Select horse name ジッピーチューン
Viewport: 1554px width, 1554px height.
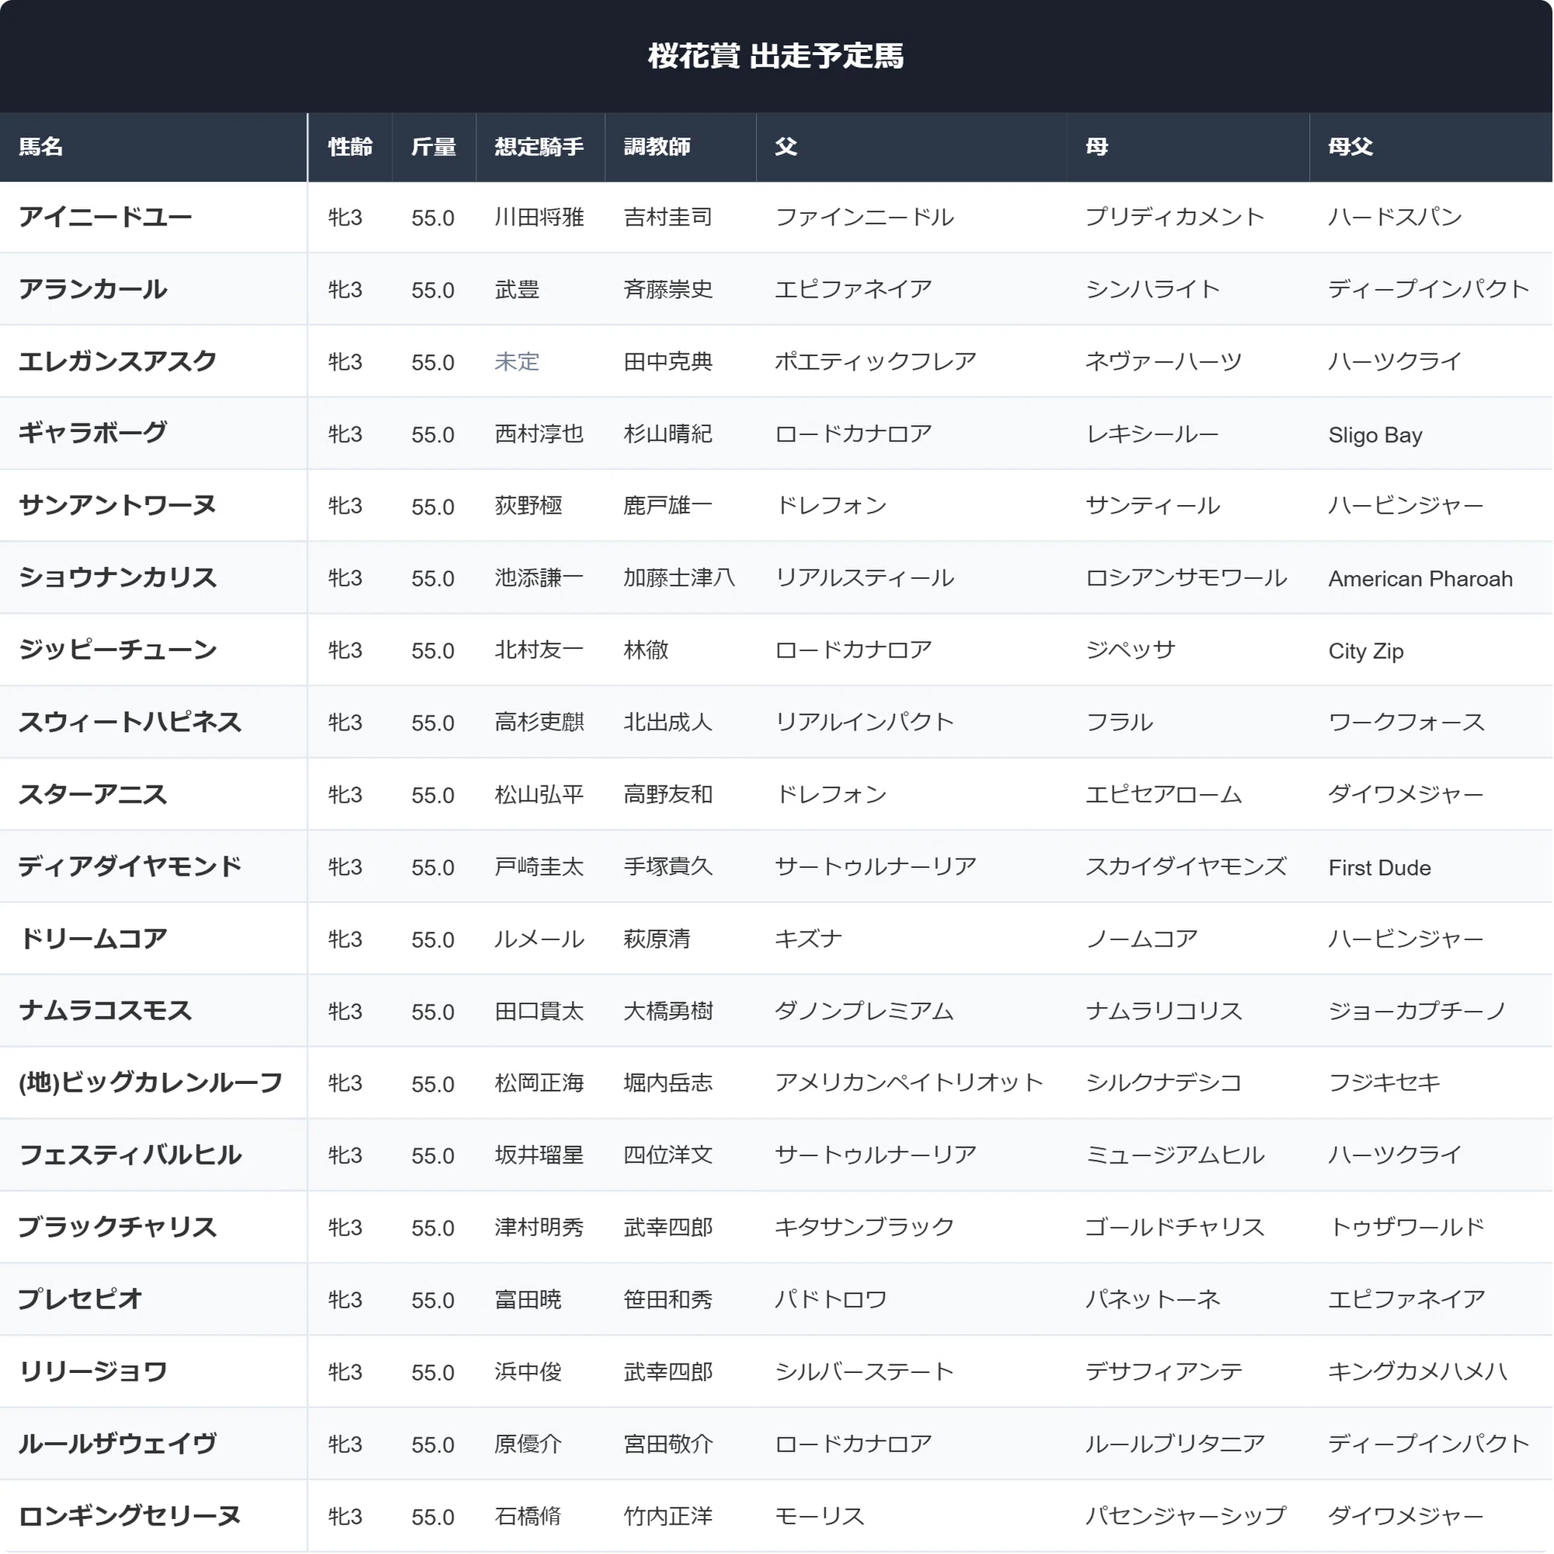(117, 650)
